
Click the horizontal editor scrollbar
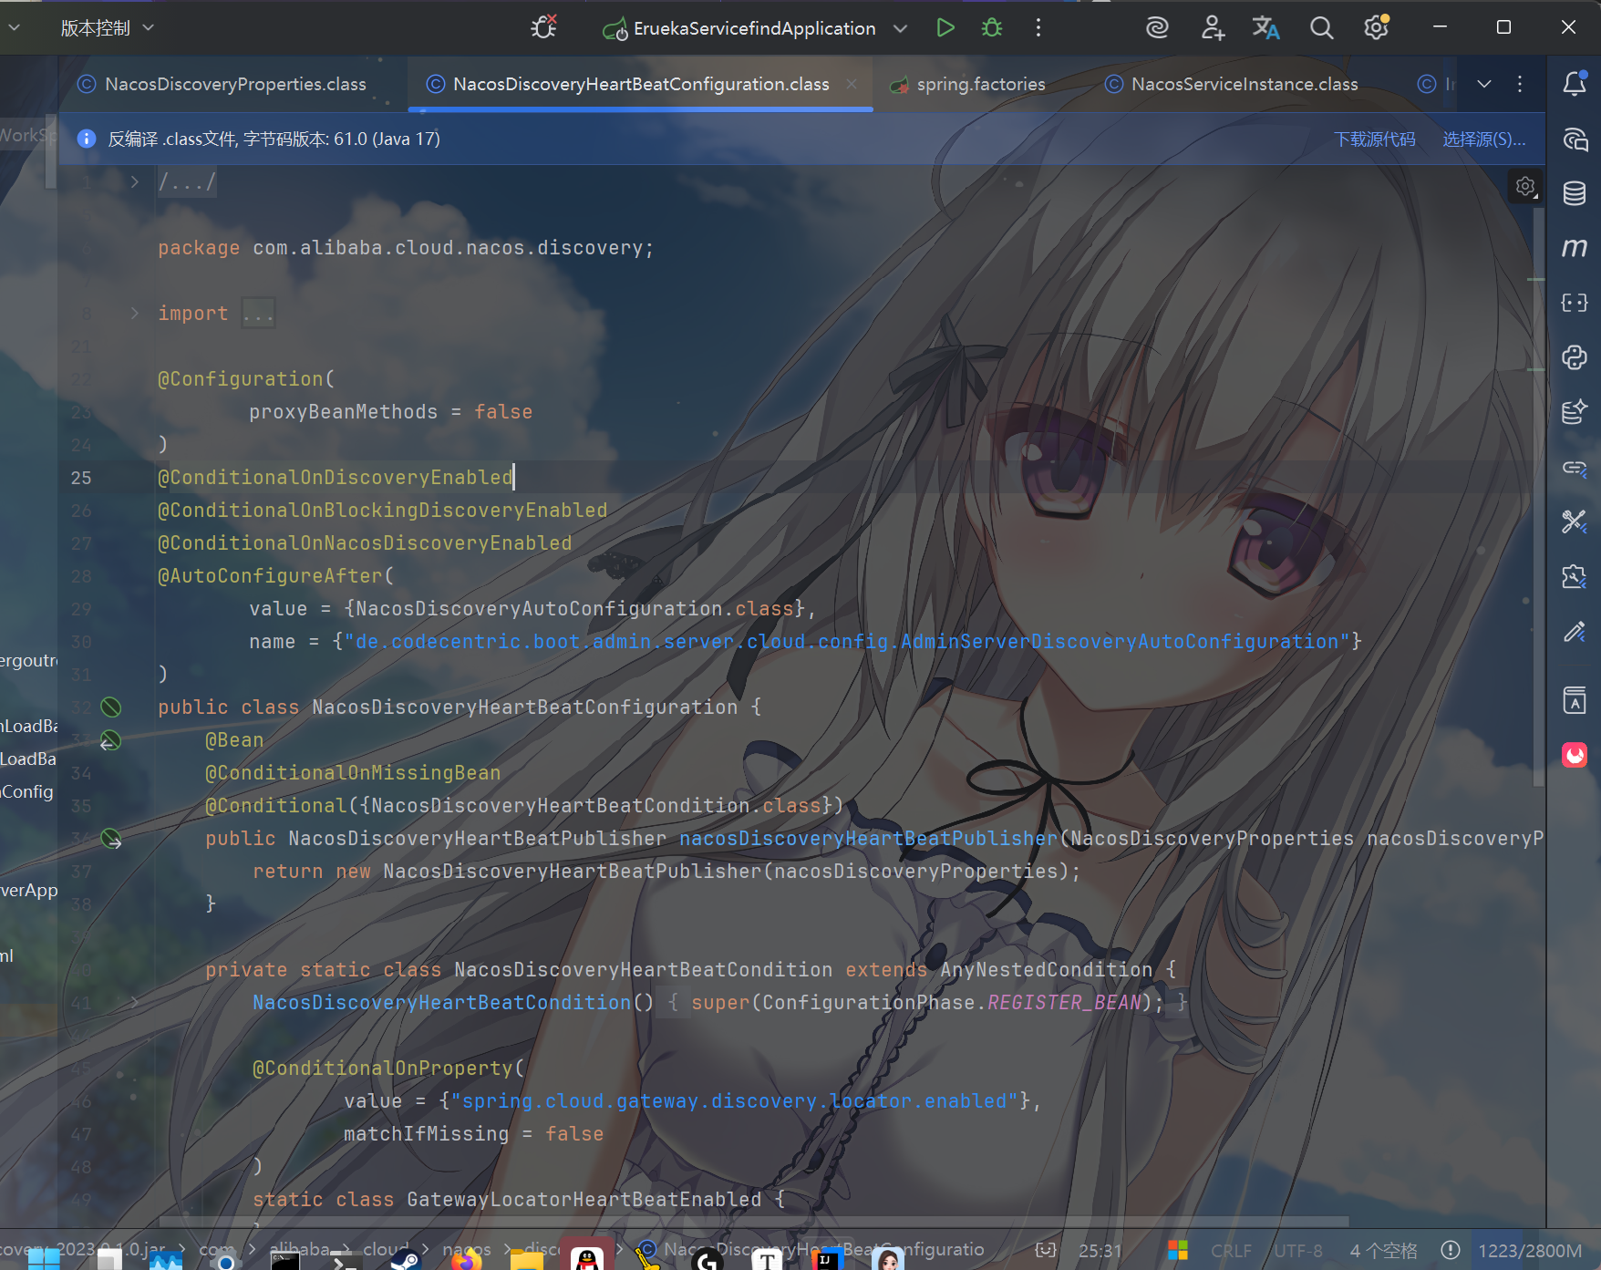click(753, 1221)
